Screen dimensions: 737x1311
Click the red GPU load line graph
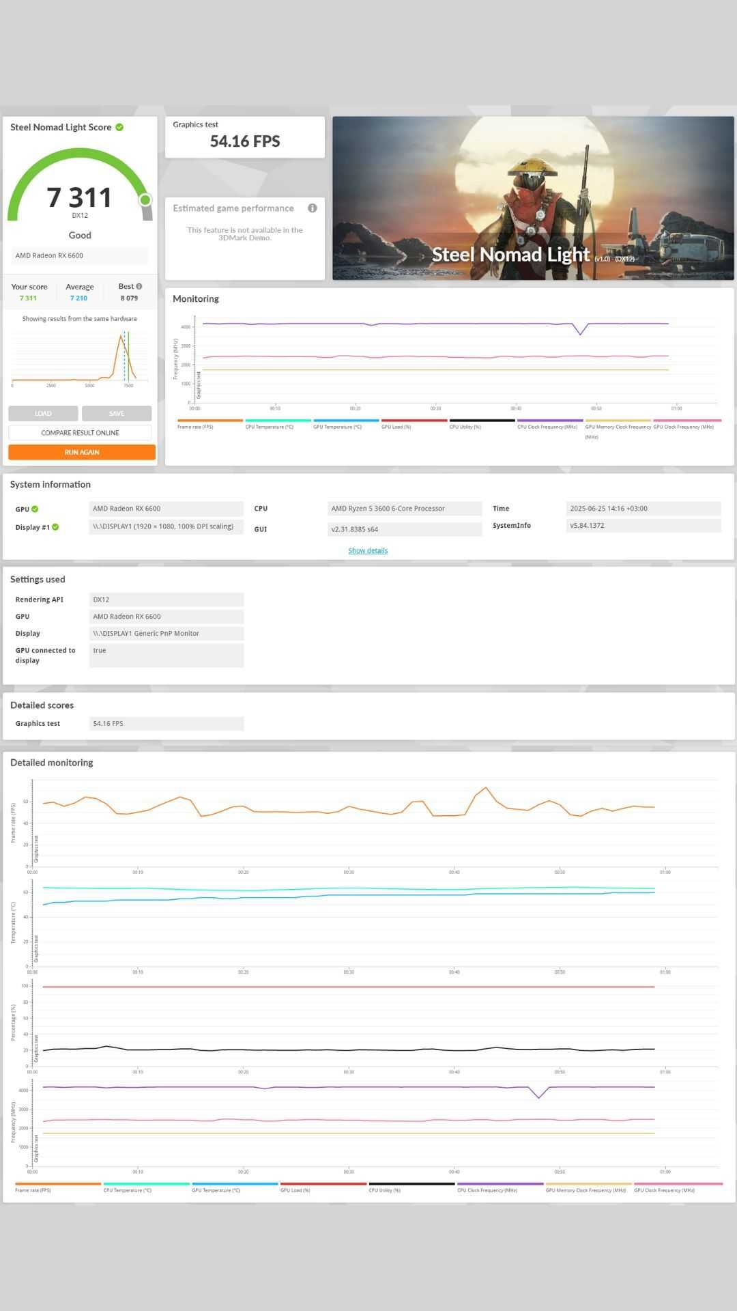point(348,987)
